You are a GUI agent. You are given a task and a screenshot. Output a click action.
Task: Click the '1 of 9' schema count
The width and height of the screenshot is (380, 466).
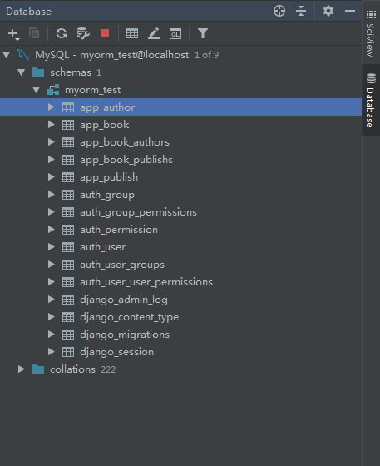206,55
